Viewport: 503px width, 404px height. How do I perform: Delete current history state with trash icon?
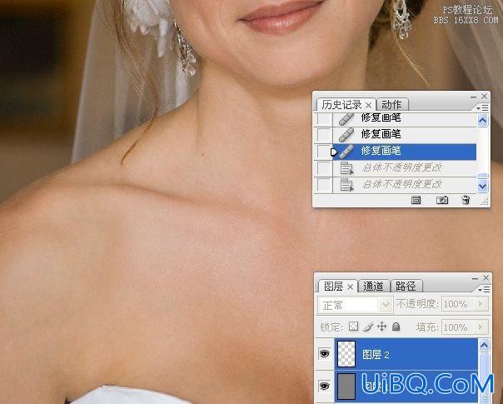tap(466, 200)
